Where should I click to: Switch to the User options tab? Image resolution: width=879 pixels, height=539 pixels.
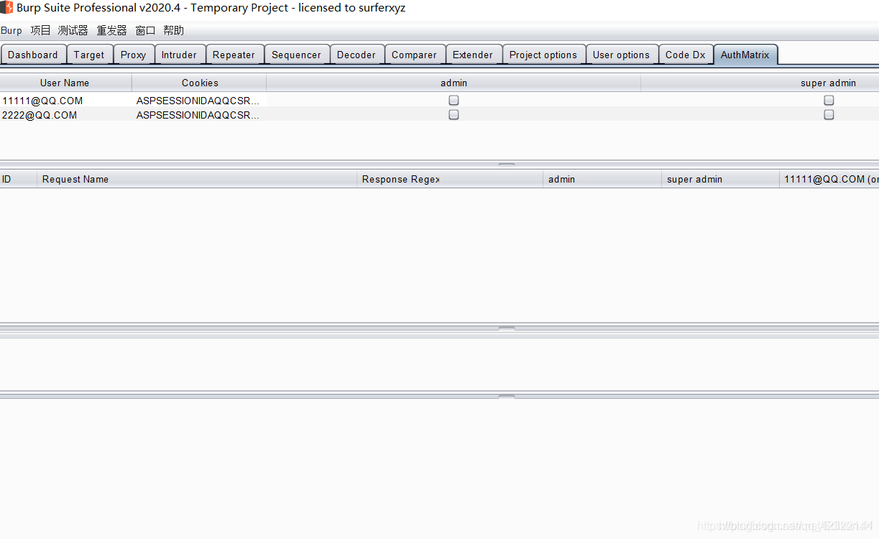pyautogui.click(x=622, y=55)
